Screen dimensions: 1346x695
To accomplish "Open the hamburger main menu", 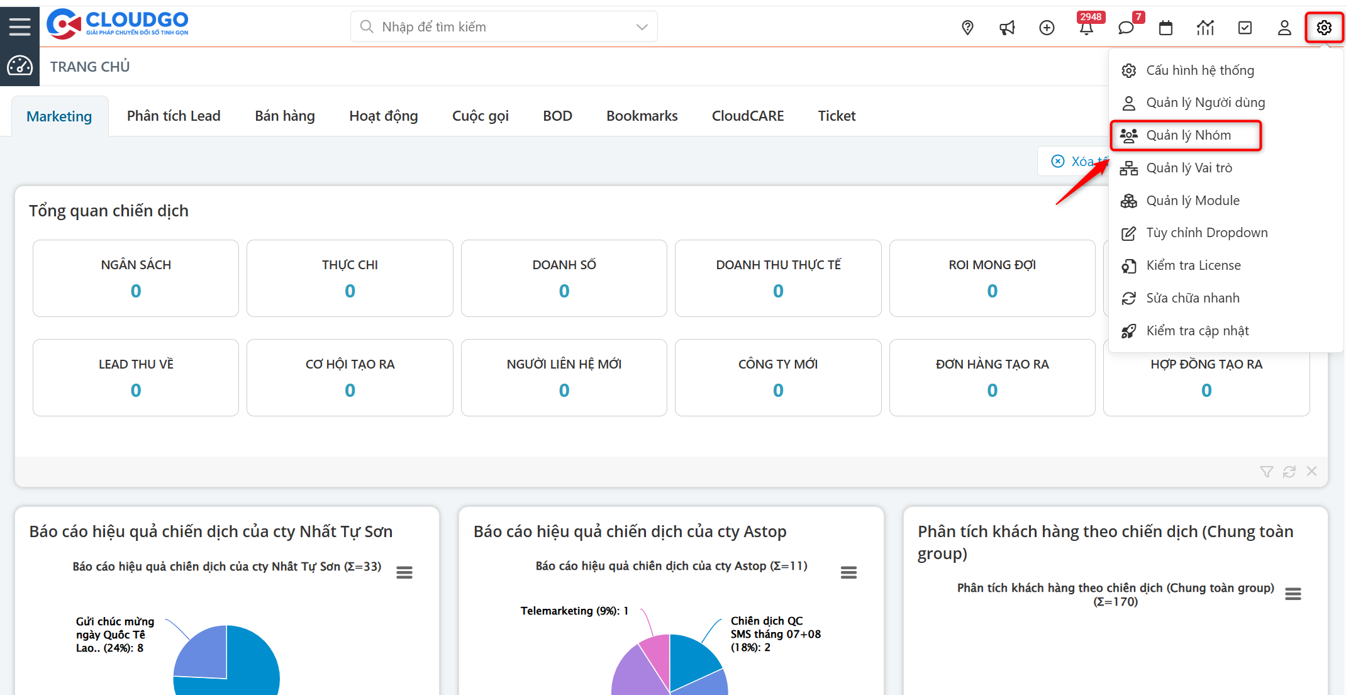I will pyautogui.click(x=19, y=26).
